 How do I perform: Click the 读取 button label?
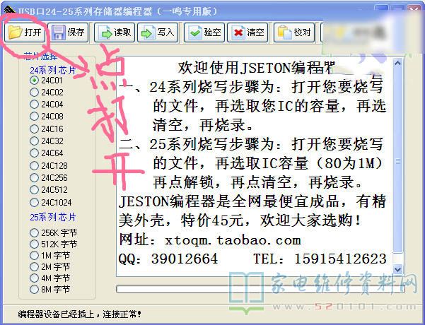pos(122,32)
